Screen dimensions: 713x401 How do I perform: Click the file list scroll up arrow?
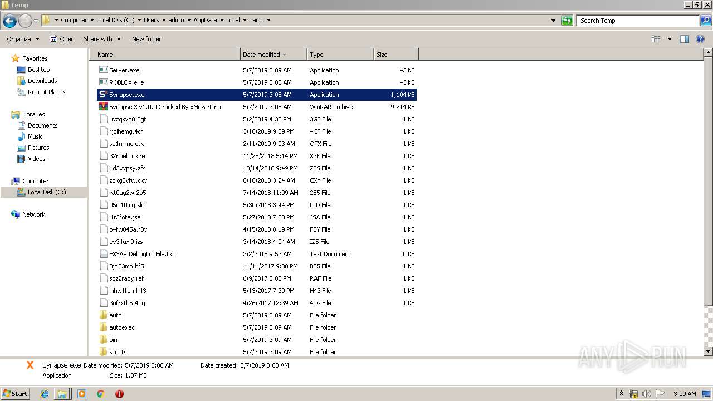(x=709, y=53)
